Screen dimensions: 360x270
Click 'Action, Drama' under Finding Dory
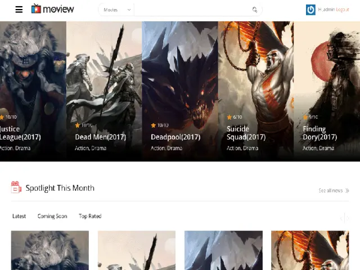click(x=318, y=148)
